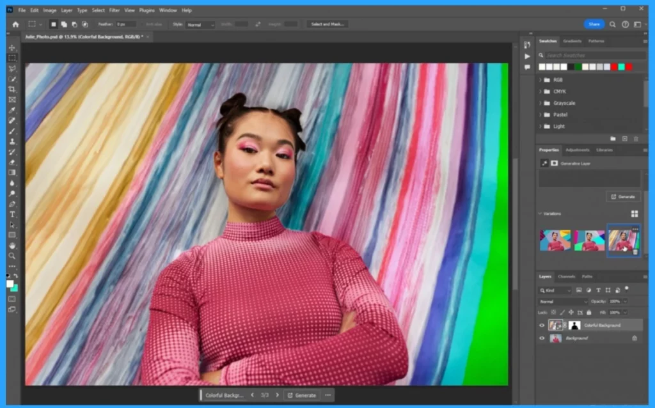Select the Pen tool

(12, 204)
